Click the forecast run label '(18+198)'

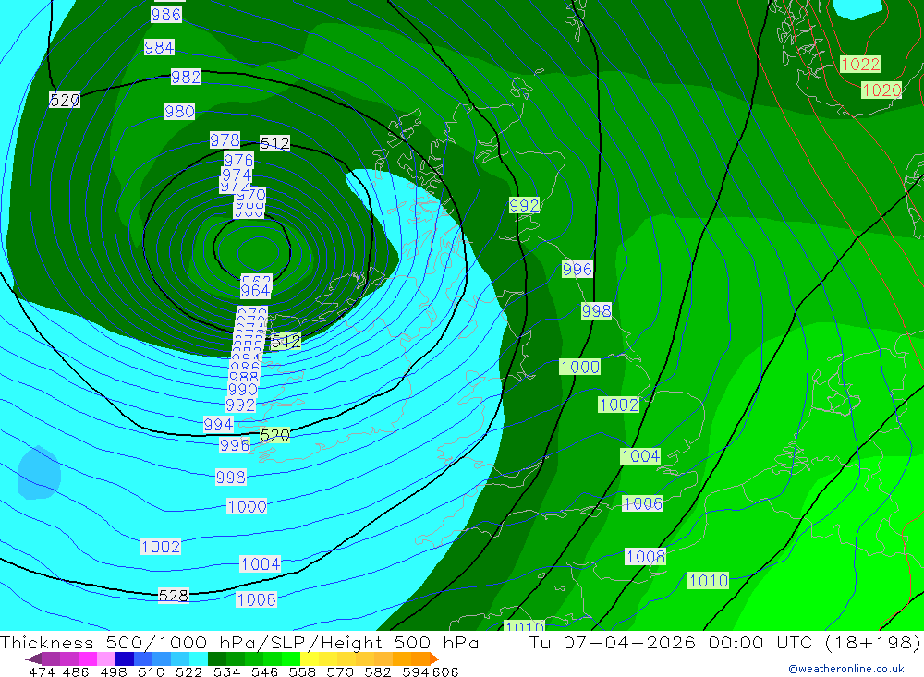(872, 642)
